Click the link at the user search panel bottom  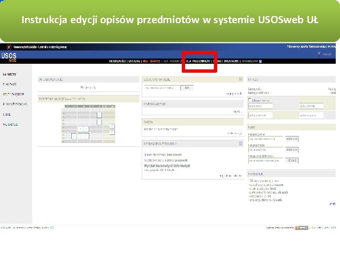point(234,93)
